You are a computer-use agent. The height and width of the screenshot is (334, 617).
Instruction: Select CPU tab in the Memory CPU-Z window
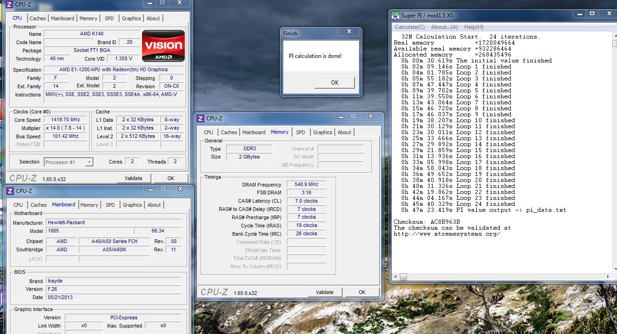209,132
